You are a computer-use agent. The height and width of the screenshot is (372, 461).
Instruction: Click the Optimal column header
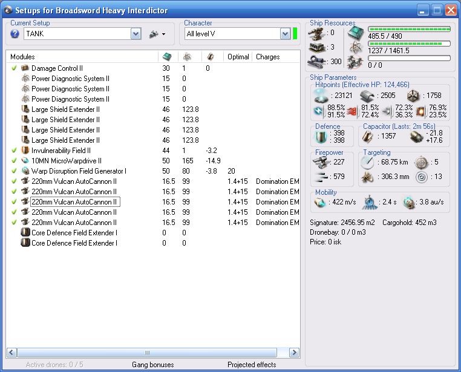238,57
